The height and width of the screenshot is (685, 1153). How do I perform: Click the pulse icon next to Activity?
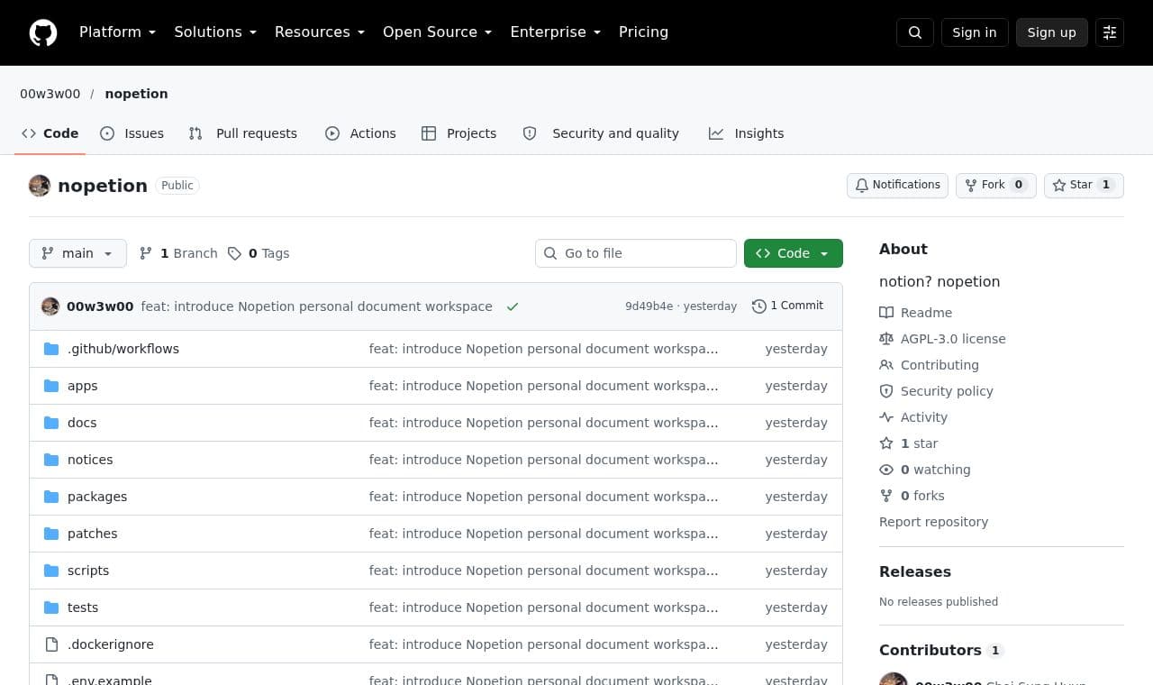coord(886,417)
